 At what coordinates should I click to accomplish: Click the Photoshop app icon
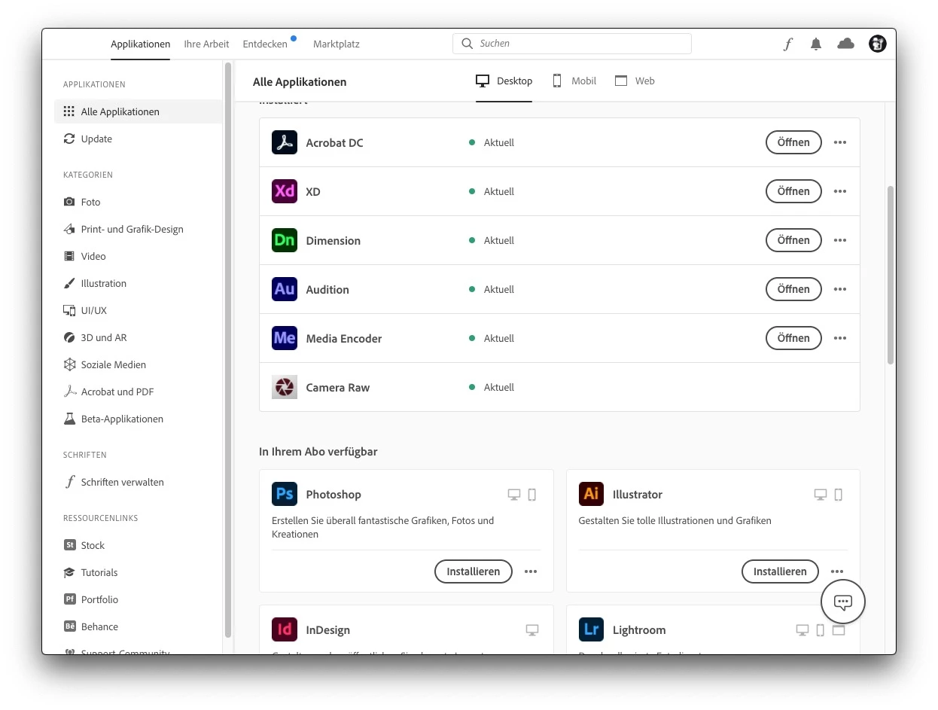point(285,494)
